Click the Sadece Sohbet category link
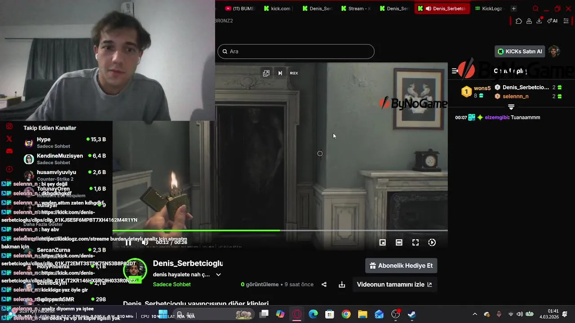 pos(172,284)
